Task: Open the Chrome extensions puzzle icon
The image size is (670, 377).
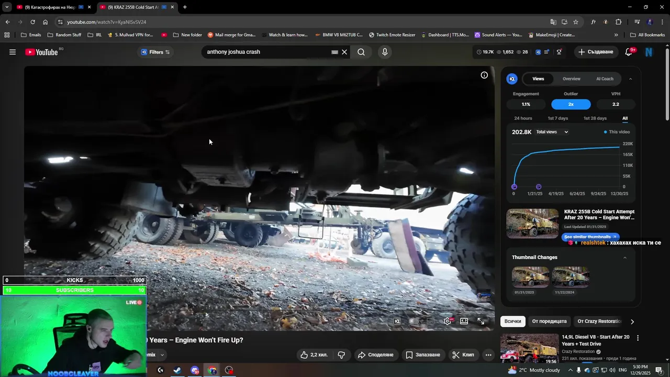Action: 618,22
